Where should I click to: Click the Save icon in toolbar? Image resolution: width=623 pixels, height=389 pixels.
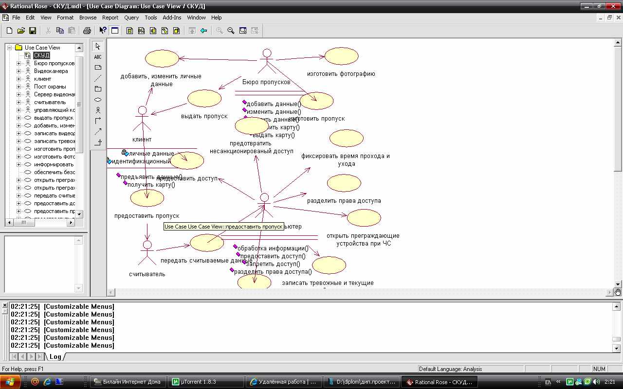[33, 31]
